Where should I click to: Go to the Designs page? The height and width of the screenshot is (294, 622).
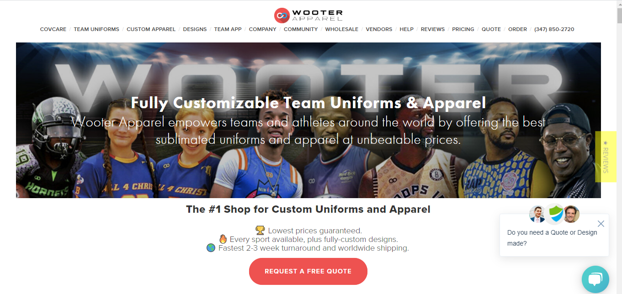pyautogui.click(x=195, y=29)
